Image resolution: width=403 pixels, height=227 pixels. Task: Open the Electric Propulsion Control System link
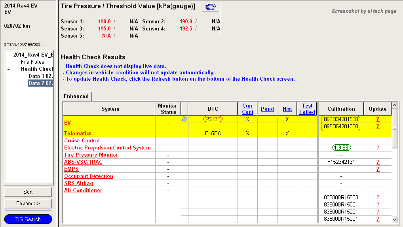pos(107,148)
